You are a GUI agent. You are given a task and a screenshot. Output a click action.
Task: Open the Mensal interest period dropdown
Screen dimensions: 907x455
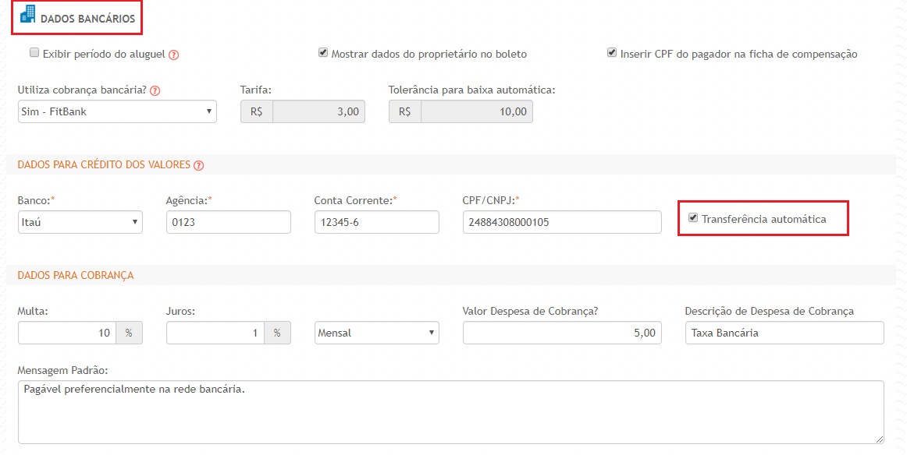pos(376,333)
